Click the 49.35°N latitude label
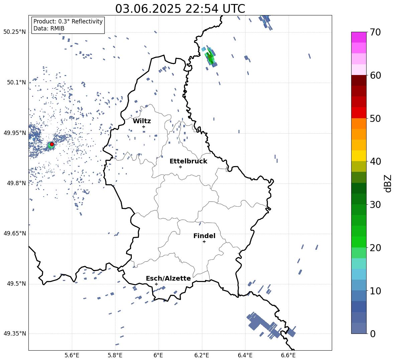This screenshot has height=362, width=396. click(15, 334)
